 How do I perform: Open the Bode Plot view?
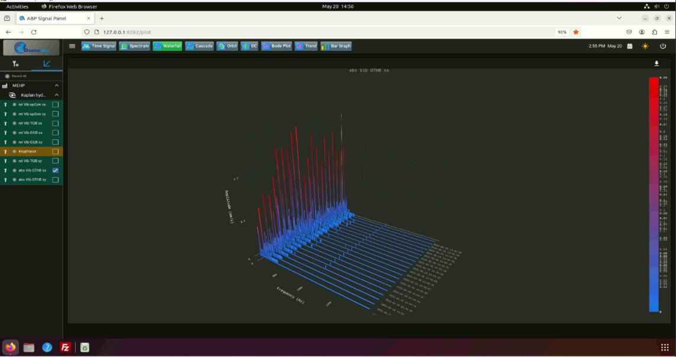[277, 46]
